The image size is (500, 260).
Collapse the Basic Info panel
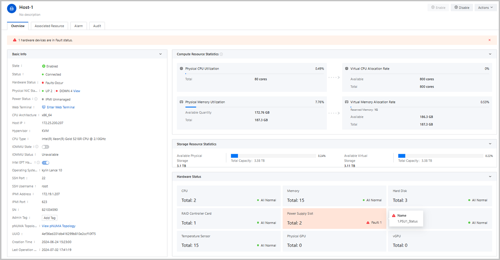tap(161, 54)
